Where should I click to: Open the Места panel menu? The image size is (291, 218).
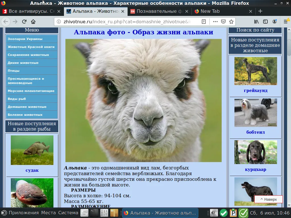click(x=48, y=213)
